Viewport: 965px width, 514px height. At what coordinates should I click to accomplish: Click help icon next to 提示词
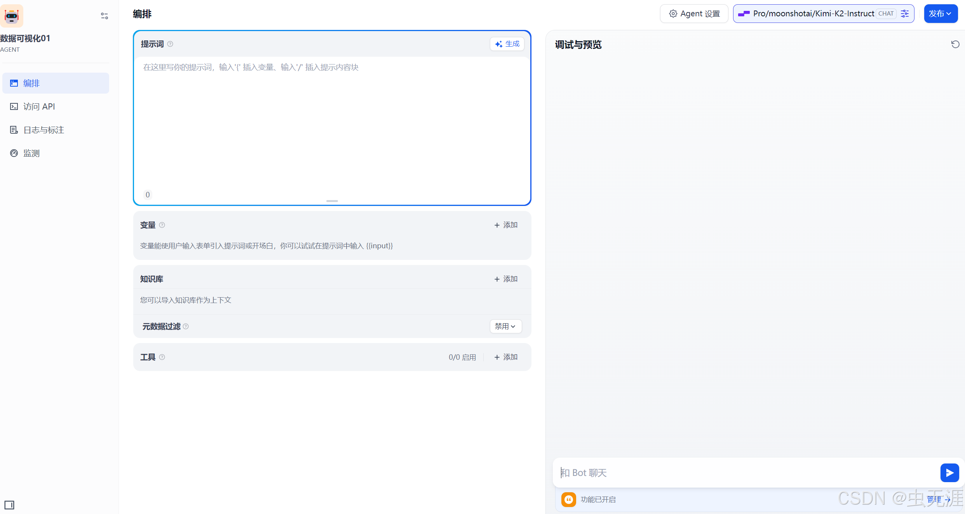170,44
